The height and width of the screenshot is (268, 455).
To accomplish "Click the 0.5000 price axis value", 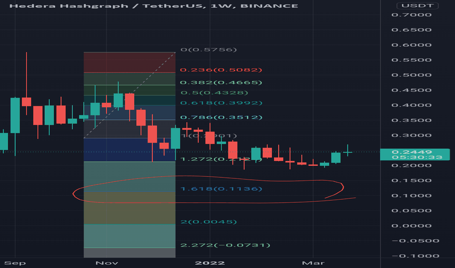I will [412, 75].
